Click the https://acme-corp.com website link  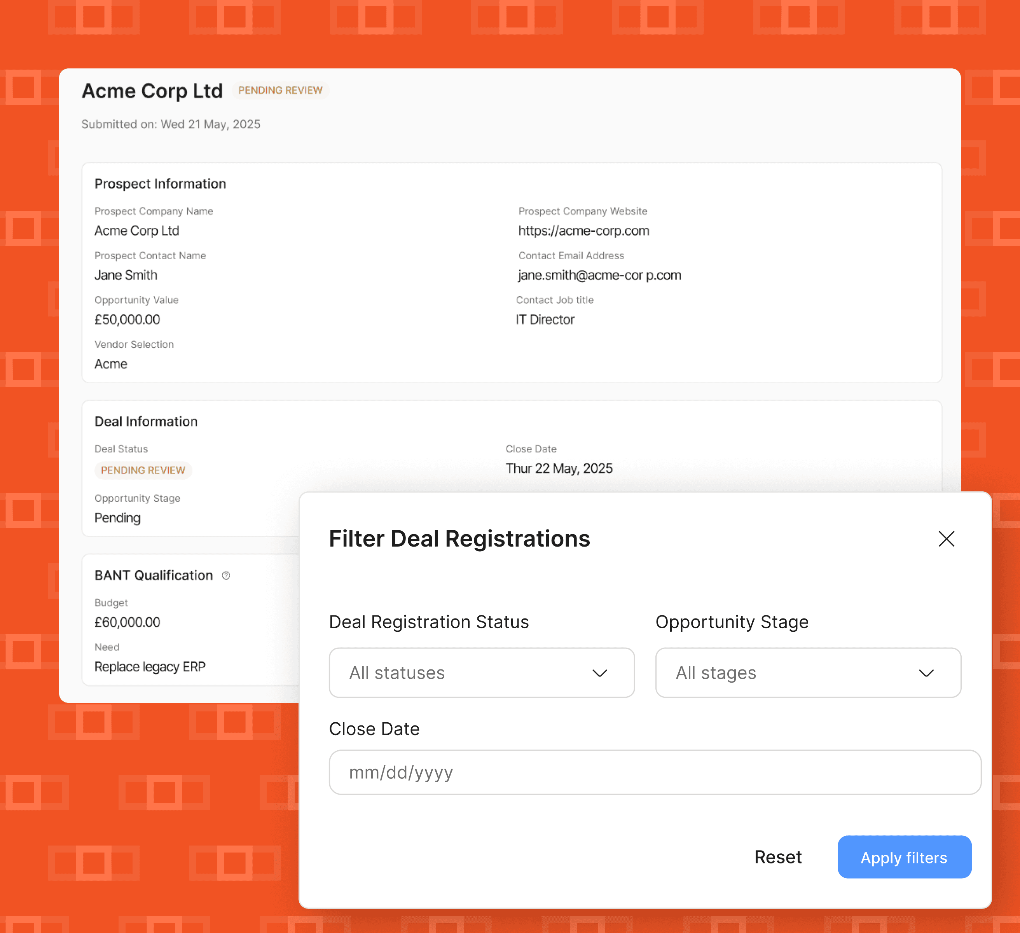coord(583,231)
